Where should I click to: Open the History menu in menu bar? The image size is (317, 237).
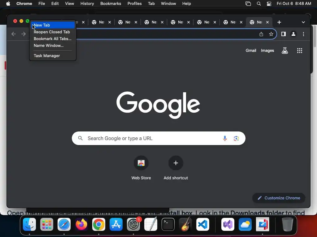coord(87,4)
